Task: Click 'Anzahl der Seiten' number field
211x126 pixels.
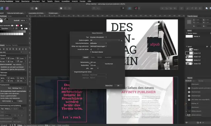Action: 93,50
